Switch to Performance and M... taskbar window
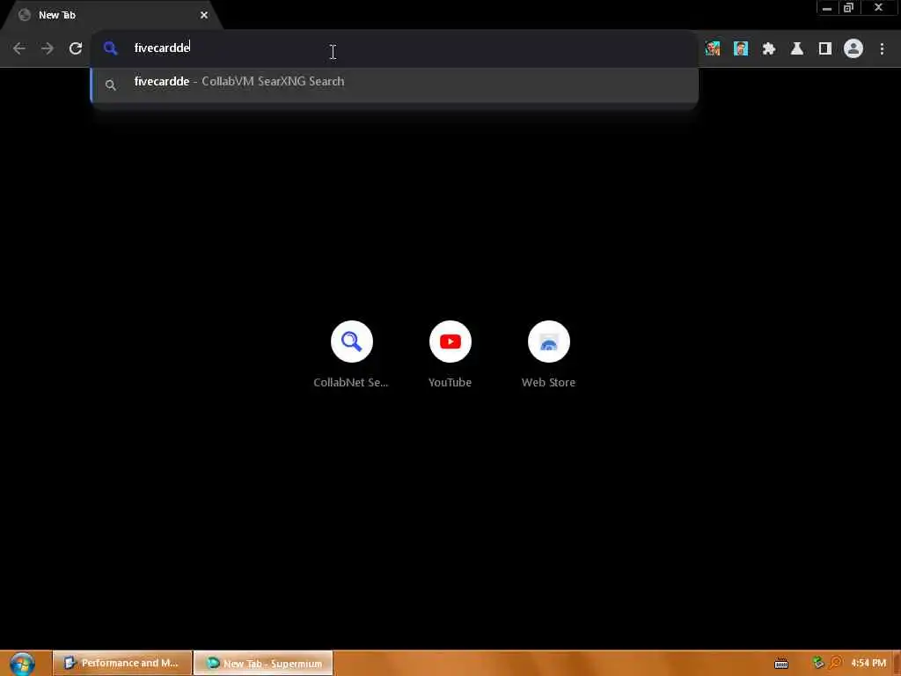 tap(121, 663)
